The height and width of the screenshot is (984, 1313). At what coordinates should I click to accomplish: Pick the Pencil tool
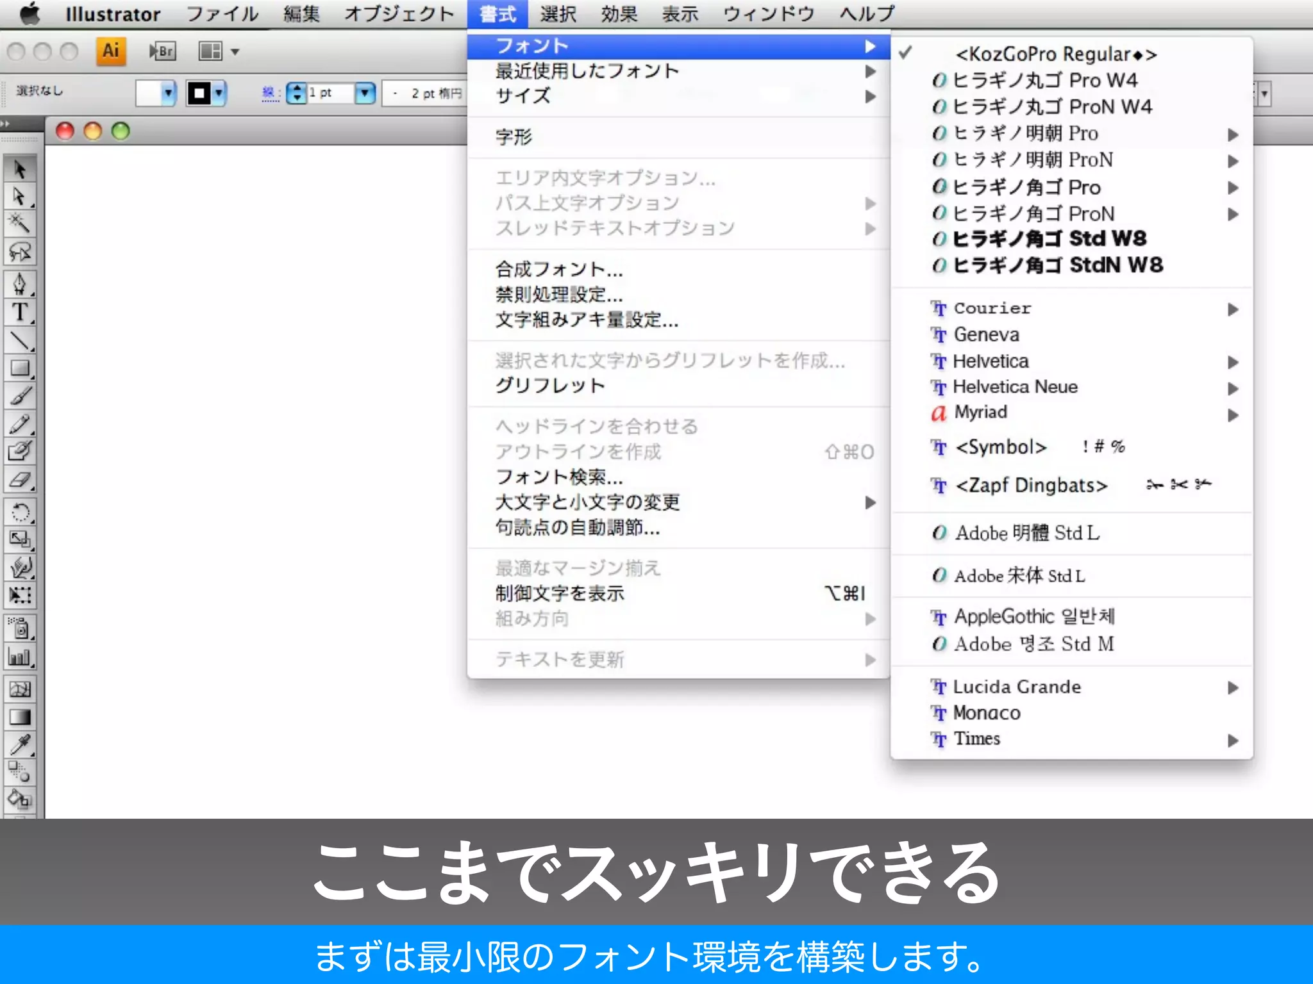(x=20, y=423)
